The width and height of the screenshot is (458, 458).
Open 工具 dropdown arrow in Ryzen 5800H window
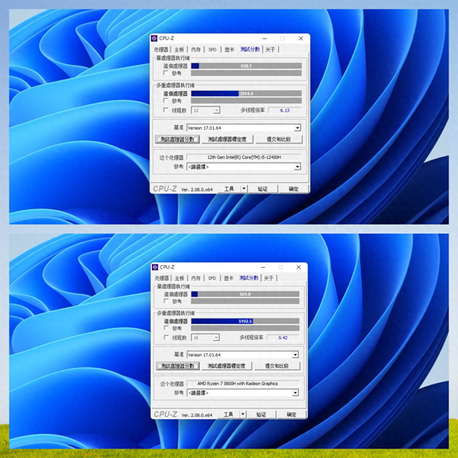click(x=243, y=414)
